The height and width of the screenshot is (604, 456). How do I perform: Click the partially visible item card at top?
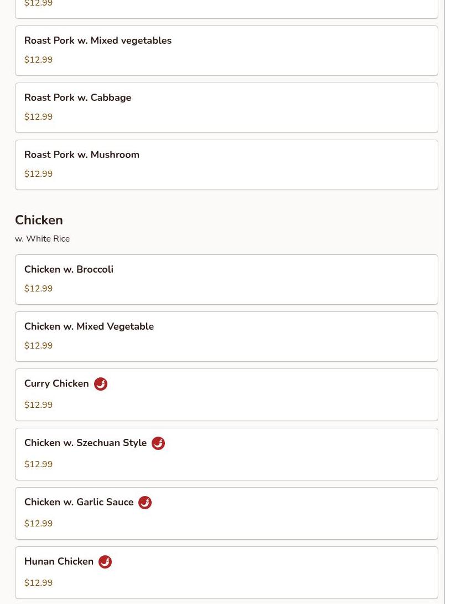226,9
